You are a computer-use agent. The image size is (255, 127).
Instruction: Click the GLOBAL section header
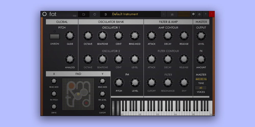click(62, 22)
